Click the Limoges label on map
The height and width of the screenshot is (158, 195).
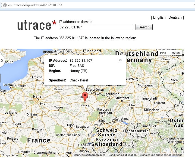click(24, 152)
